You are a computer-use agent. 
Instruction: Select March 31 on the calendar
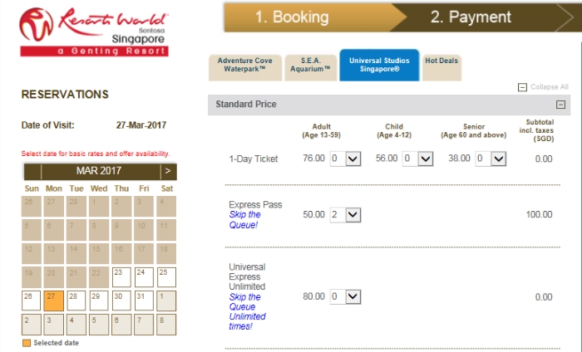tap(144, 301)
